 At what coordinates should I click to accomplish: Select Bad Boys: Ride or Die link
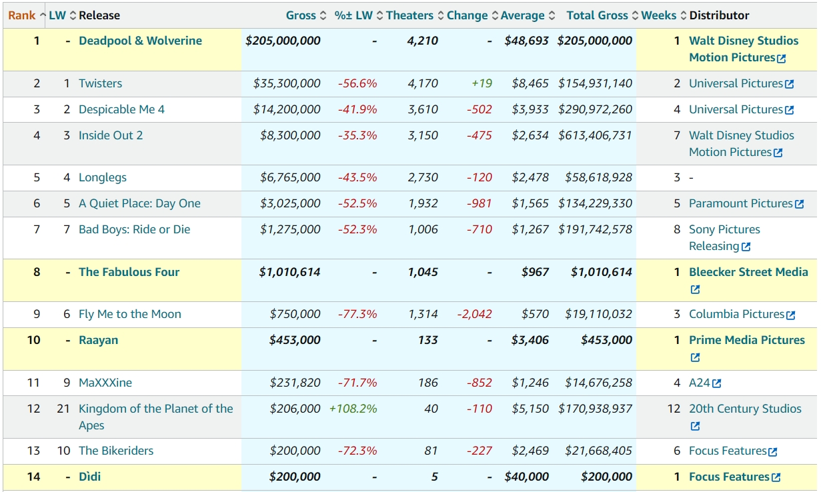click(x=134, y=229)
